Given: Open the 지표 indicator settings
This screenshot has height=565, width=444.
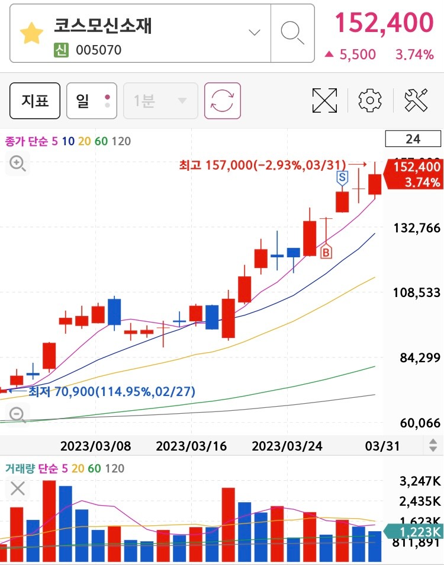Looking at the screenshot, I should pos(35,101).
